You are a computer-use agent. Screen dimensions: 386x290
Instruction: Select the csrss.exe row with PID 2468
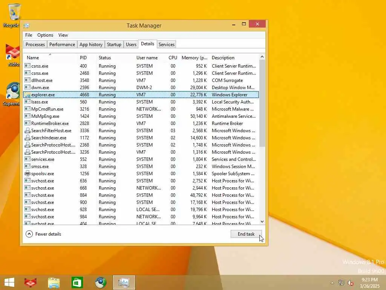(141, 73)
